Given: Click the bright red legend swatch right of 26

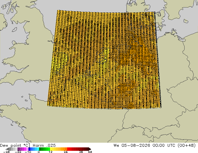Looking at the screenshot, I should coord(68,149).
